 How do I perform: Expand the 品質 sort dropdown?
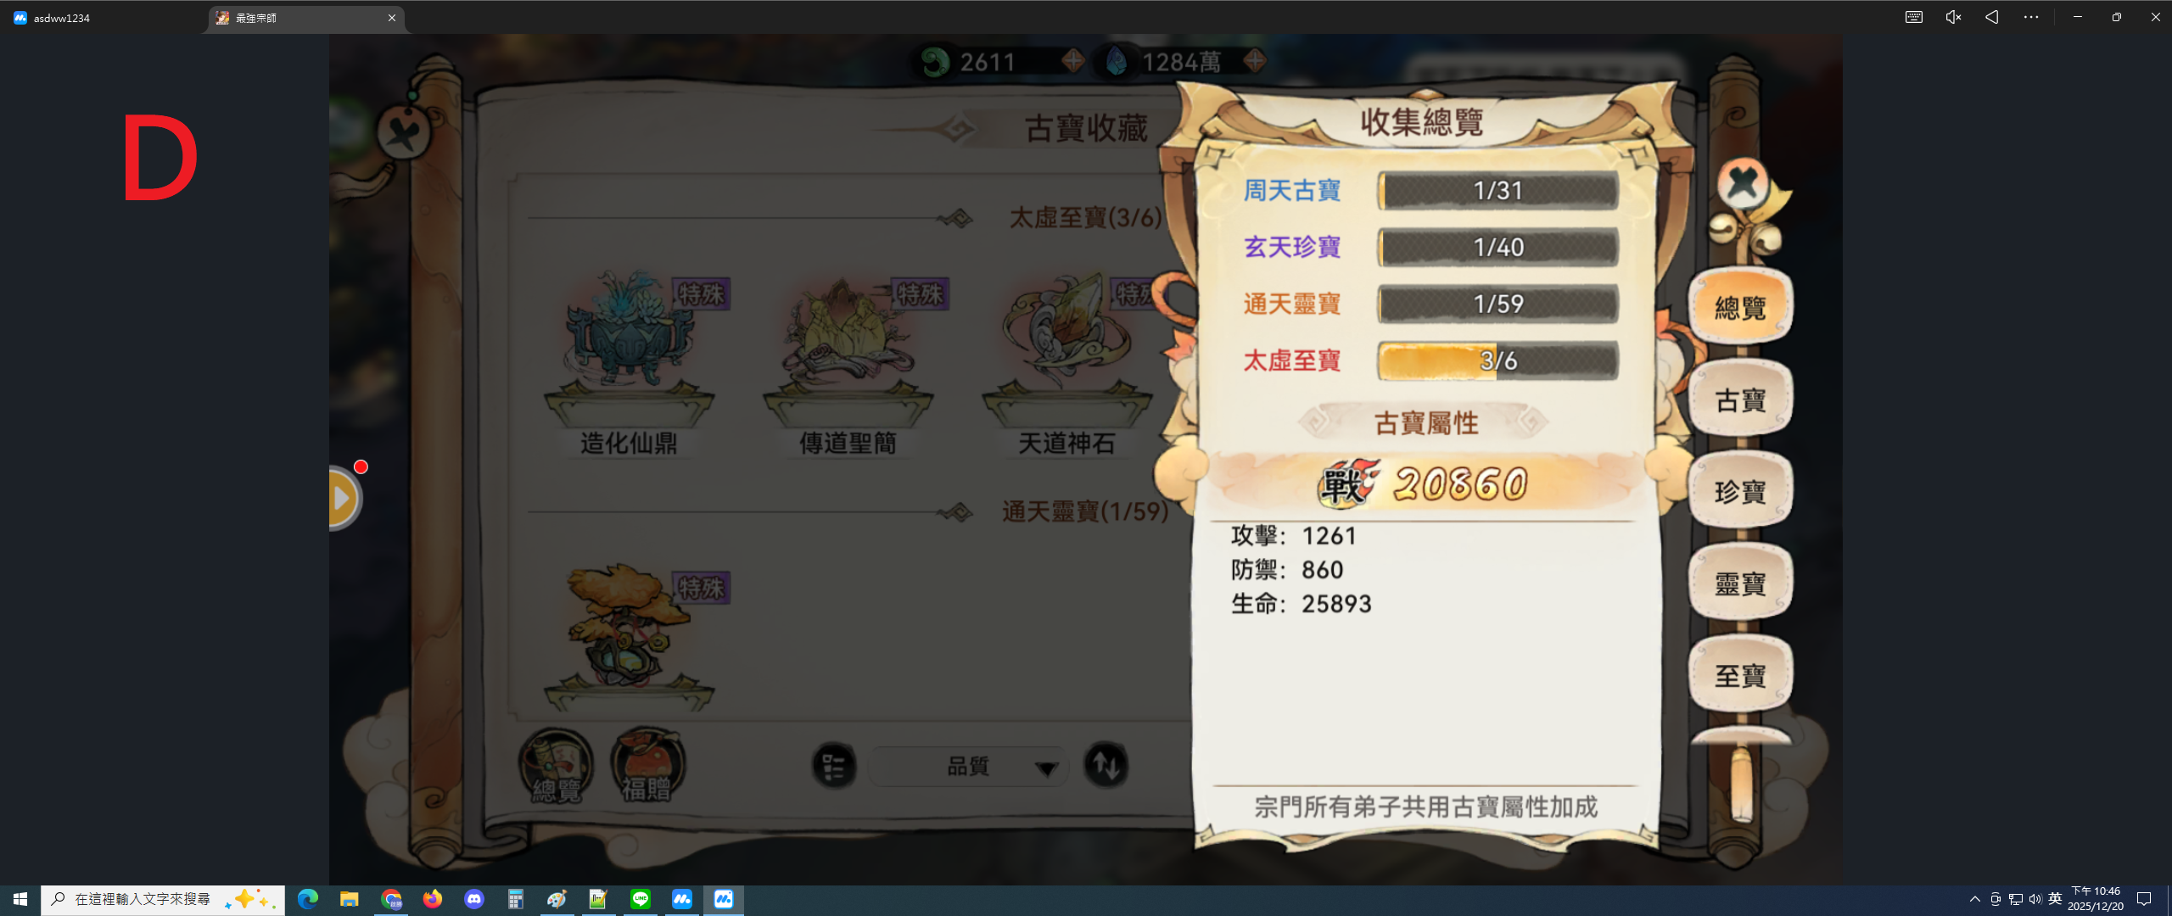point(968,767)
